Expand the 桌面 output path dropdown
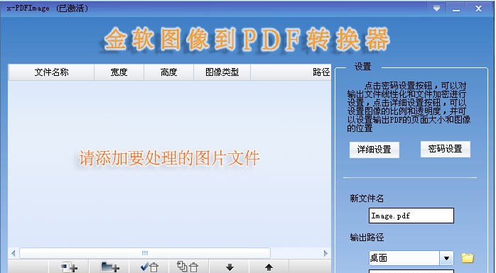This screenshot has width=496, height=273. 446,258
